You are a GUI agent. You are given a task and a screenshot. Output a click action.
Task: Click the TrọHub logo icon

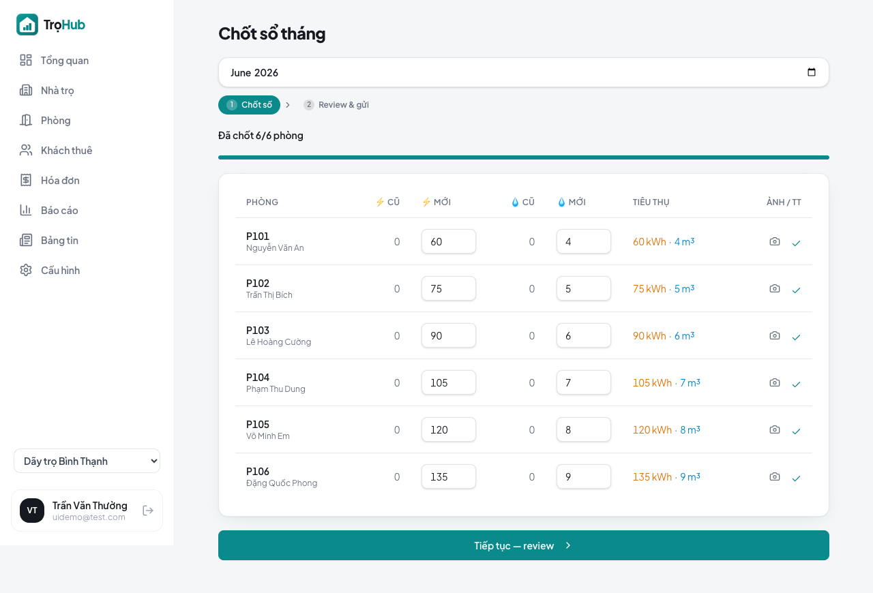tap(27, 25)
